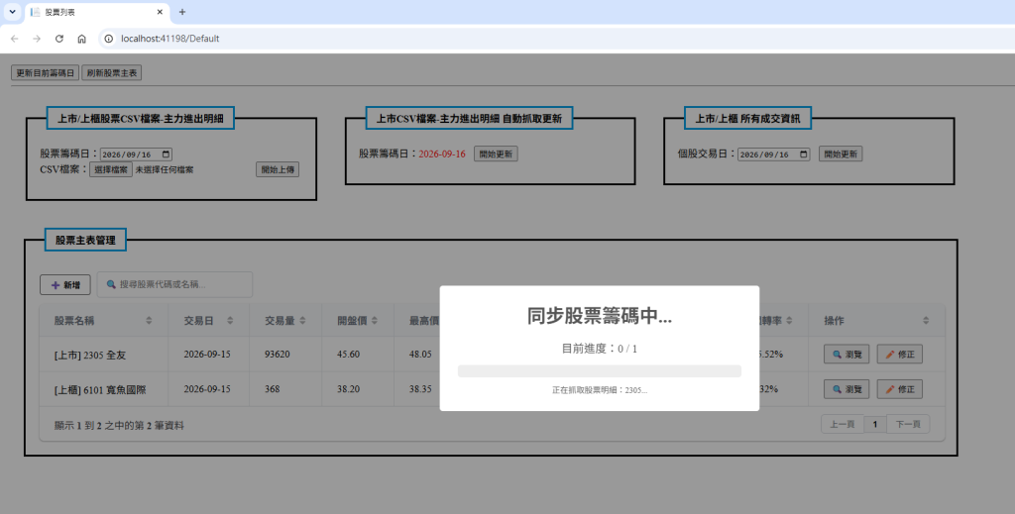
Task: Open the browser home icon
Action: tap(81, 39)
